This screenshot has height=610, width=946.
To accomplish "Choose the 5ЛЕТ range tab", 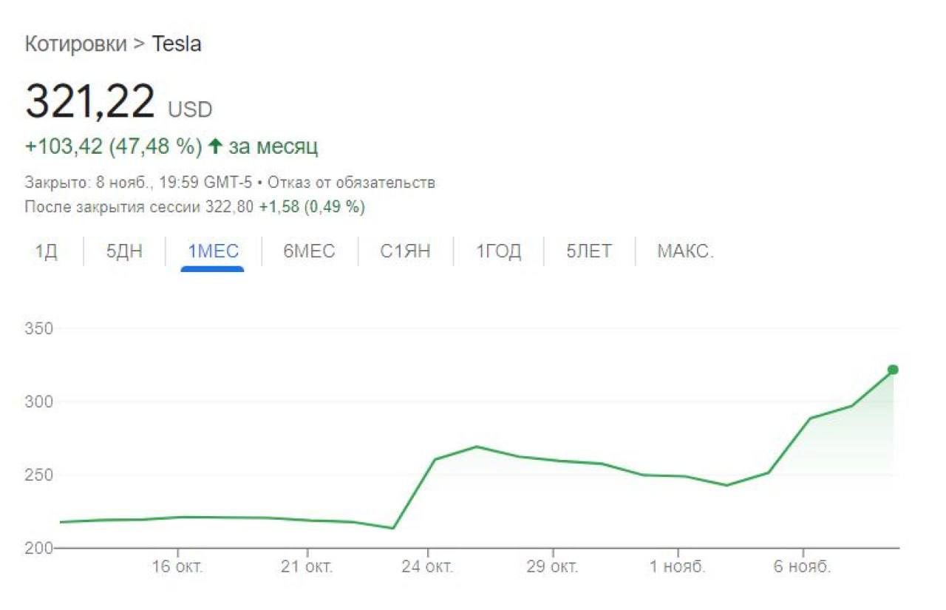I will tap(589, 251).
